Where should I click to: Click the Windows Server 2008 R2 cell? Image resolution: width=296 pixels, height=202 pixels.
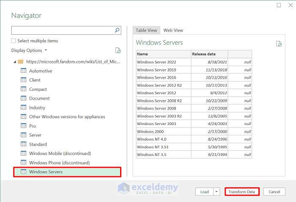click(x=164, y=101)
